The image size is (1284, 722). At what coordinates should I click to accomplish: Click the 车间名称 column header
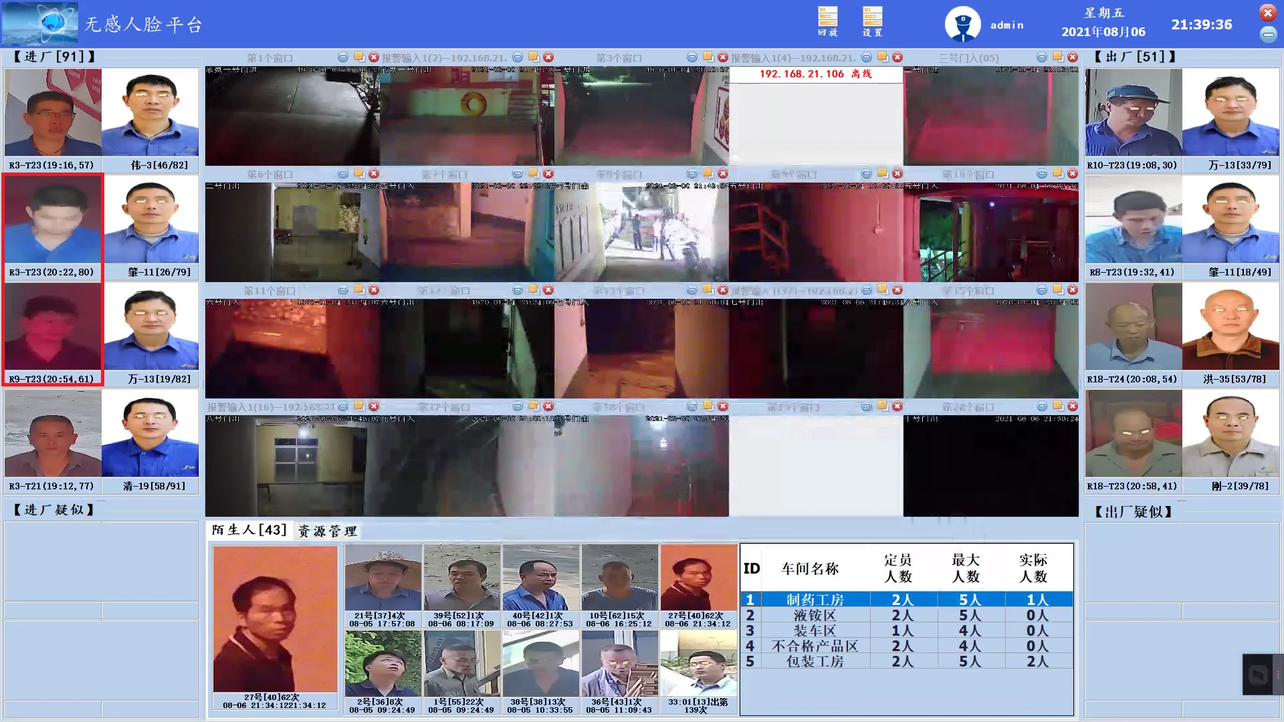810,569
